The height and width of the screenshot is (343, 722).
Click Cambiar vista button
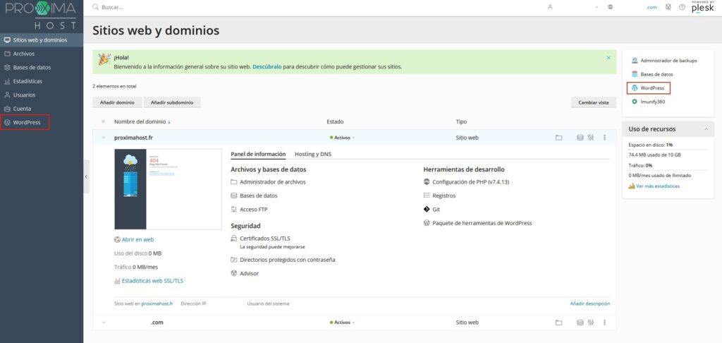[594, 102]
